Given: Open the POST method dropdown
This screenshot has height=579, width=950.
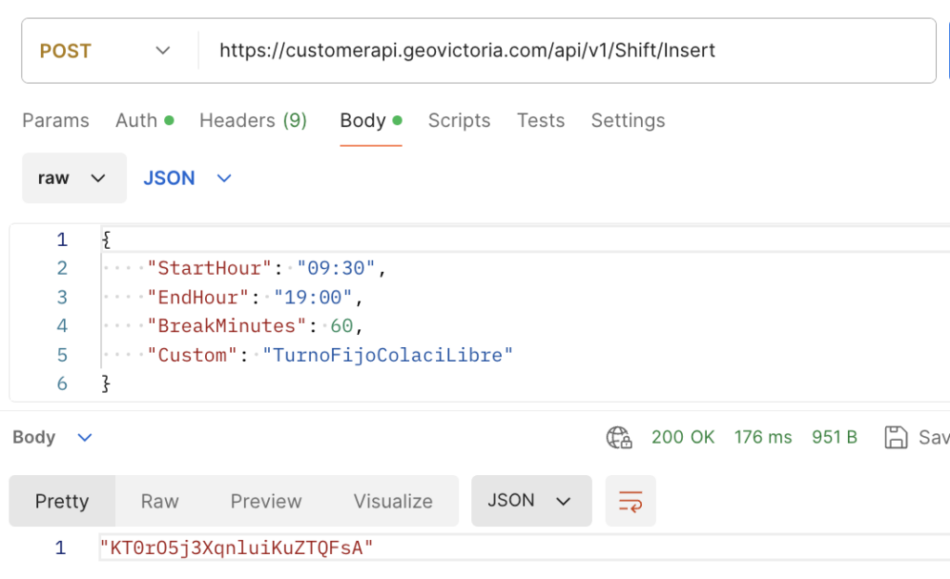Looking at the screenshot, I should [107, 51].
